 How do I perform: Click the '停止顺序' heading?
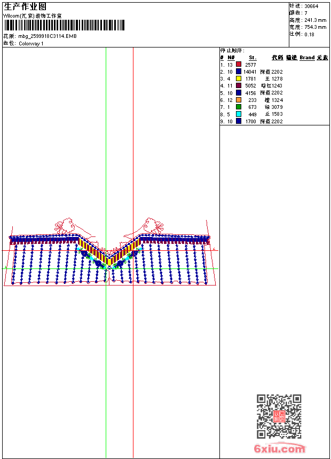[232, 51]
